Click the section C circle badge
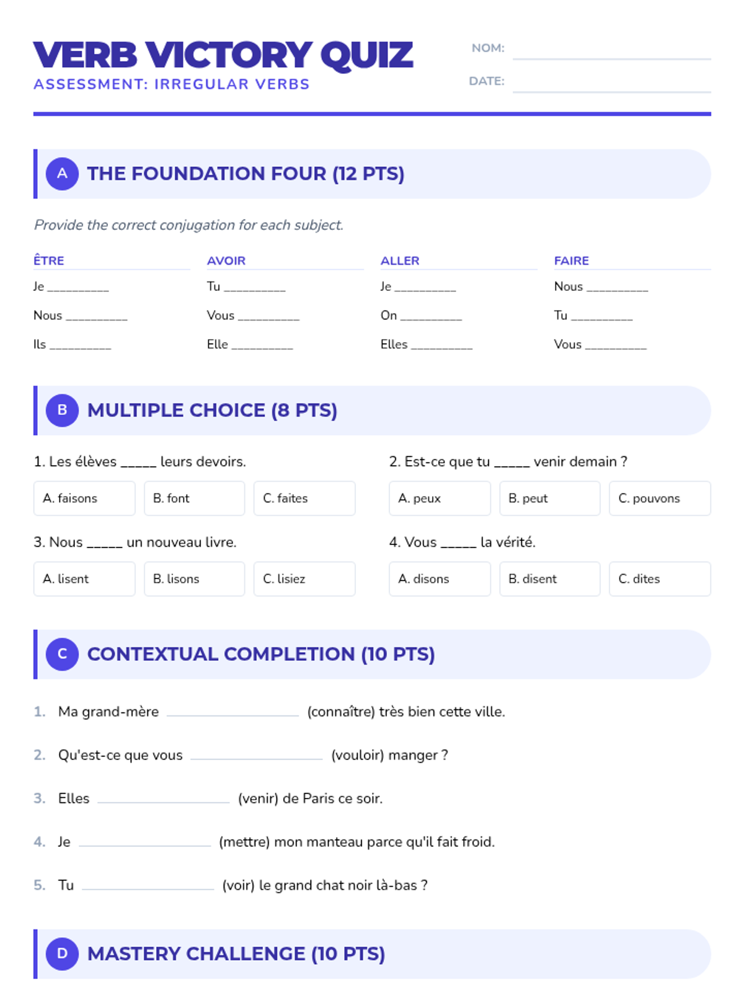The image size is (744, 992). point(62,654)
